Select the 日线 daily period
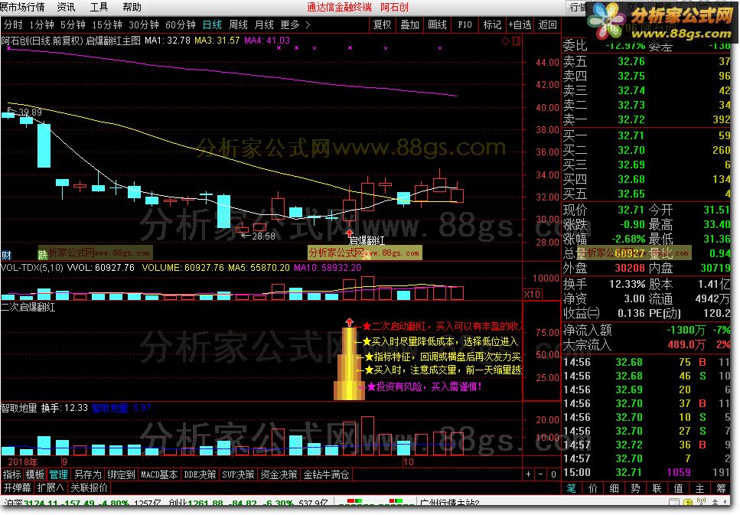 point(213,24)
